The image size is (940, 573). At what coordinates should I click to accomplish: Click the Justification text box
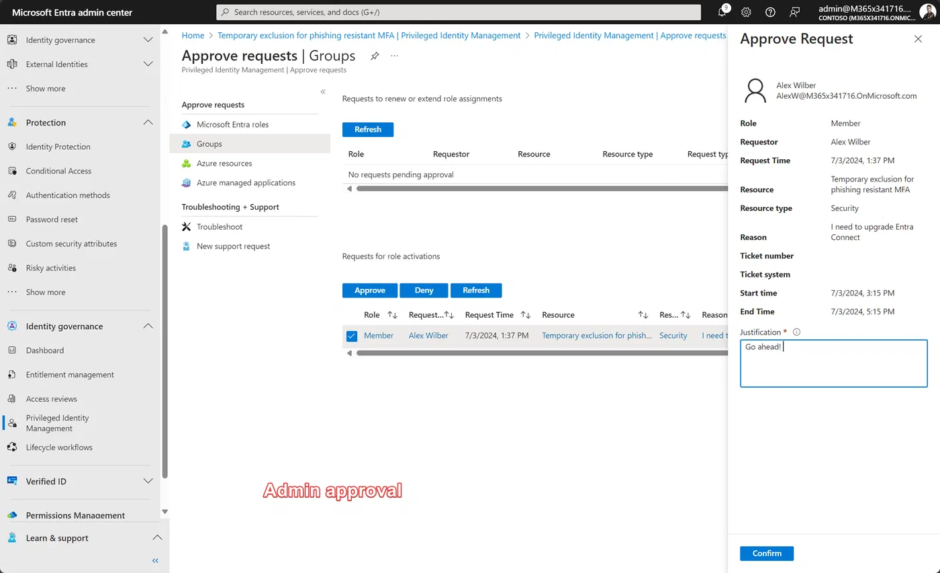(833, 363)
